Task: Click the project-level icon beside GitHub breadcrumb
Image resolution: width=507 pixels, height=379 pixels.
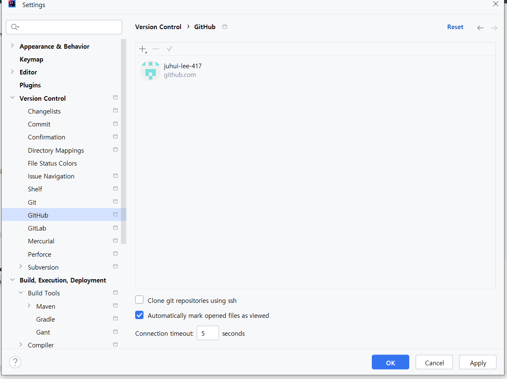Action: pyautogui.click(x=225, y=27)
